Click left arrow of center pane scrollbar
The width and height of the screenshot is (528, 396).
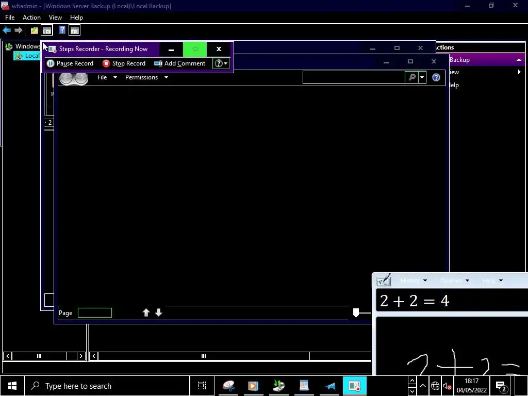[x=94, y=356]
